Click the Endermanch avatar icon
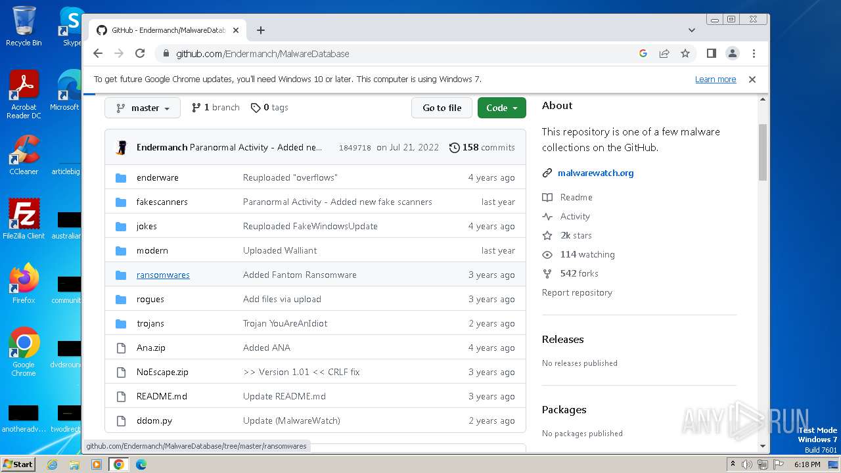This screenshot has width=841, height=473. (x=121, y=148)
